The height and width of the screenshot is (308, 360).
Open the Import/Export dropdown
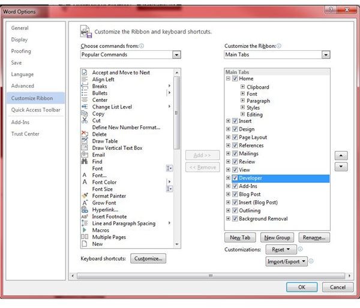coord(286,261)
